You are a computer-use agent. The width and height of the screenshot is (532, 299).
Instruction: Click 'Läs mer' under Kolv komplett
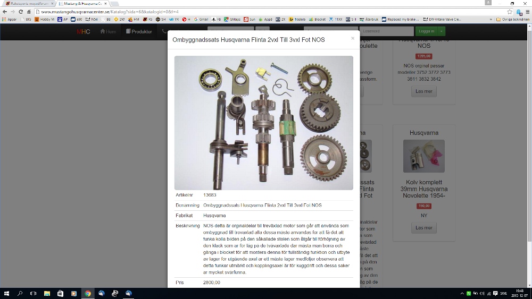point(424,228)
